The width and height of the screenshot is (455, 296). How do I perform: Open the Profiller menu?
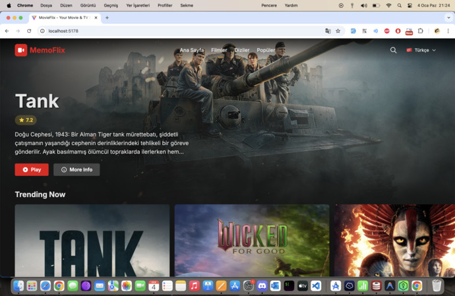coord(165,5)
